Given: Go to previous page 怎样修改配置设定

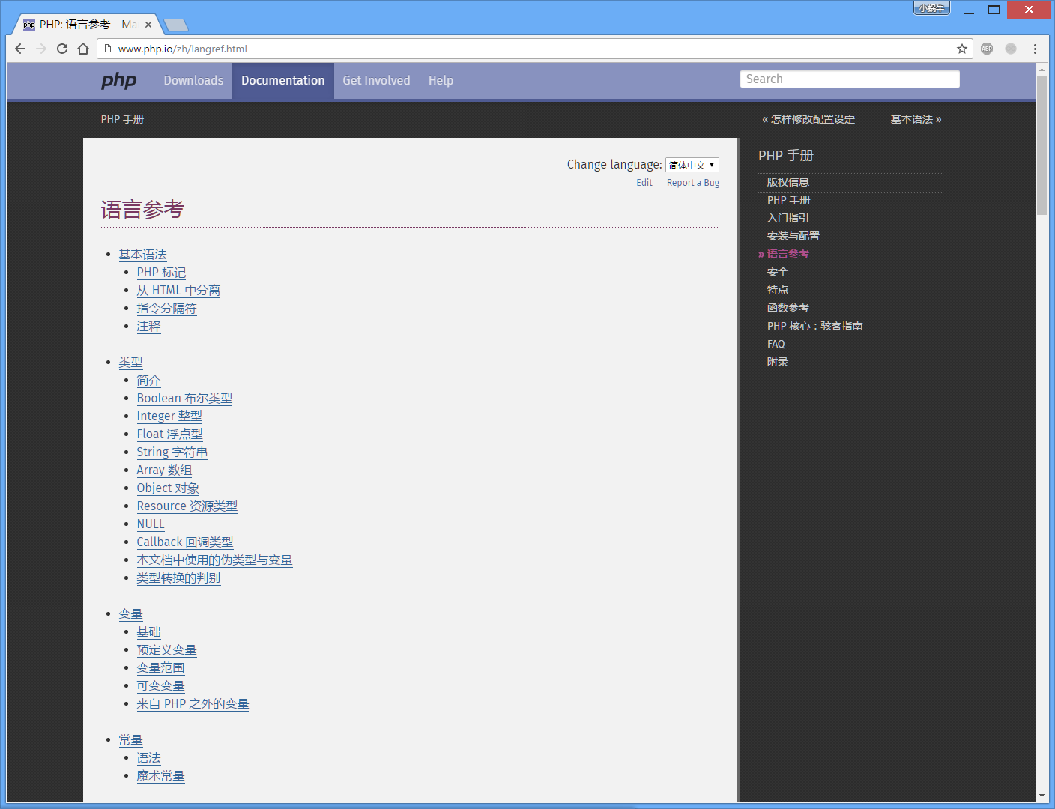Looking at the screenshot, I should [x=808, y=119].
